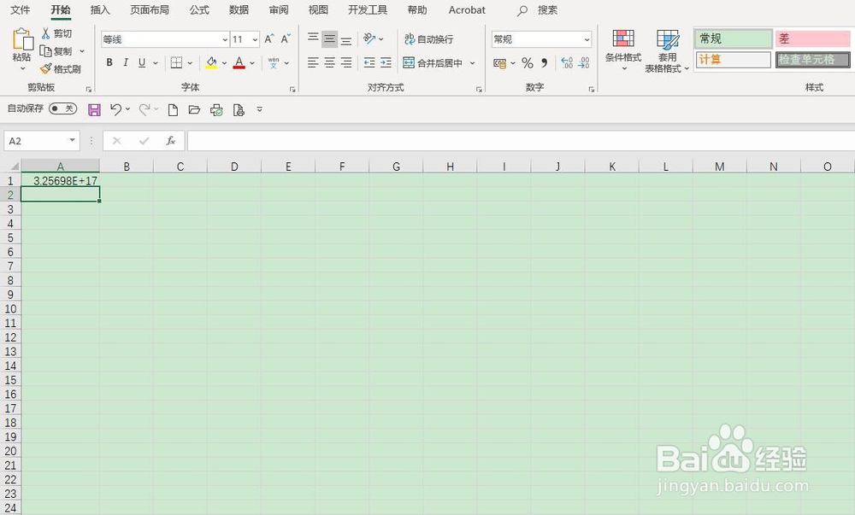Open Conditional Formatting (条件格式)

click(623, 50)
